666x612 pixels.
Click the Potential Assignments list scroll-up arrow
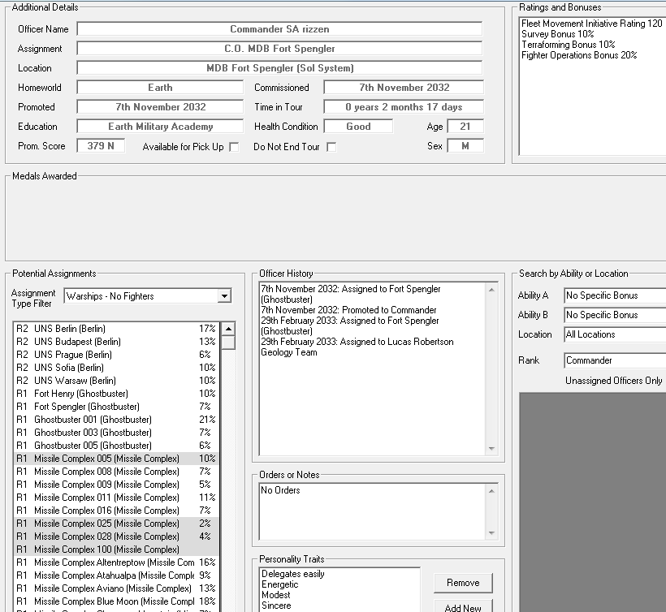(228, 329)
